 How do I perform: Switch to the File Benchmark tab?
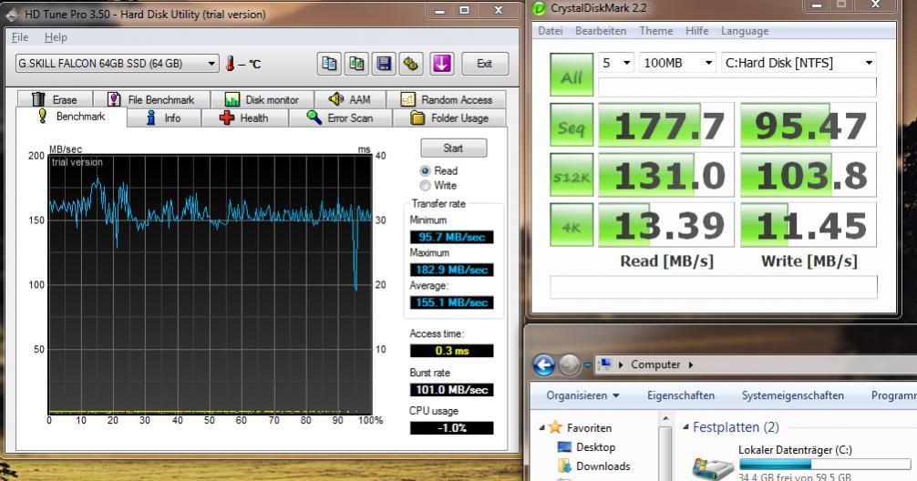tap(151, 100)
